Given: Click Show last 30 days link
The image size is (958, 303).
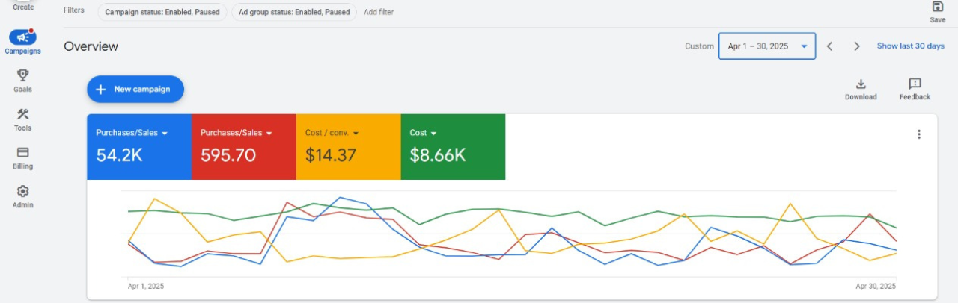Looking at the screenshot, I should point(910,46).
